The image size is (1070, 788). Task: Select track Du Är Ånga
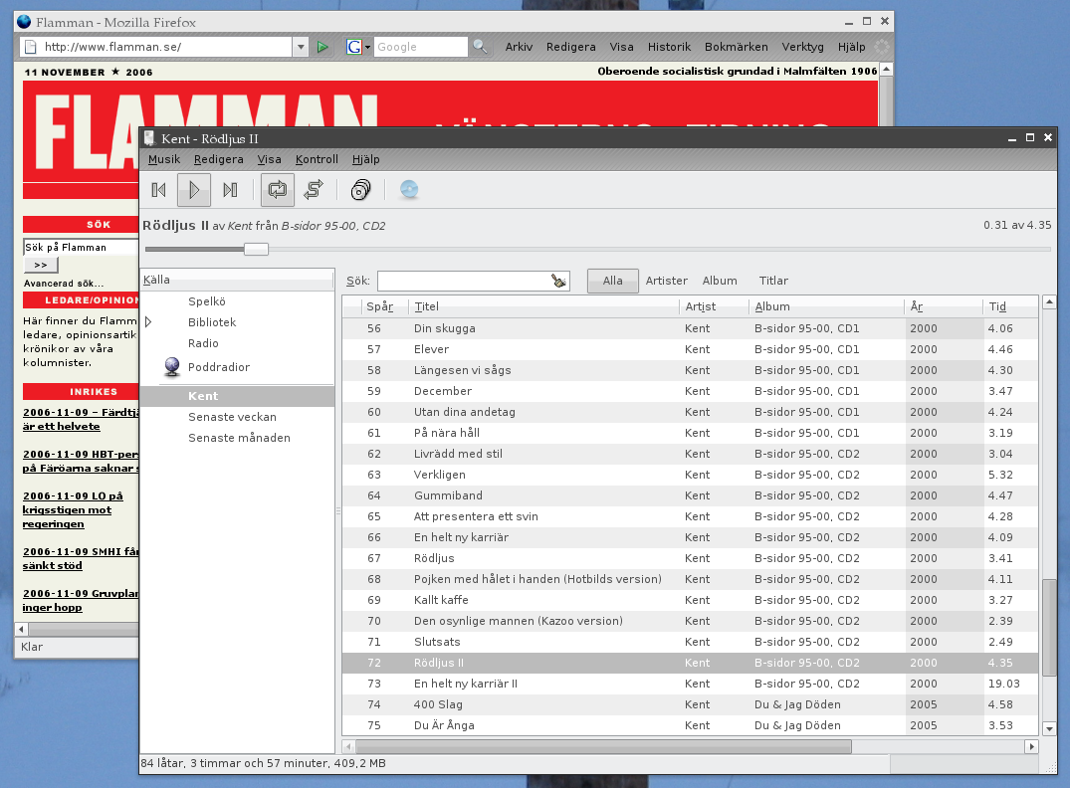[690, 725]
